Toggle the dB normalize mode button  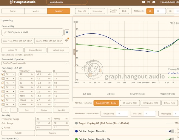150,11
